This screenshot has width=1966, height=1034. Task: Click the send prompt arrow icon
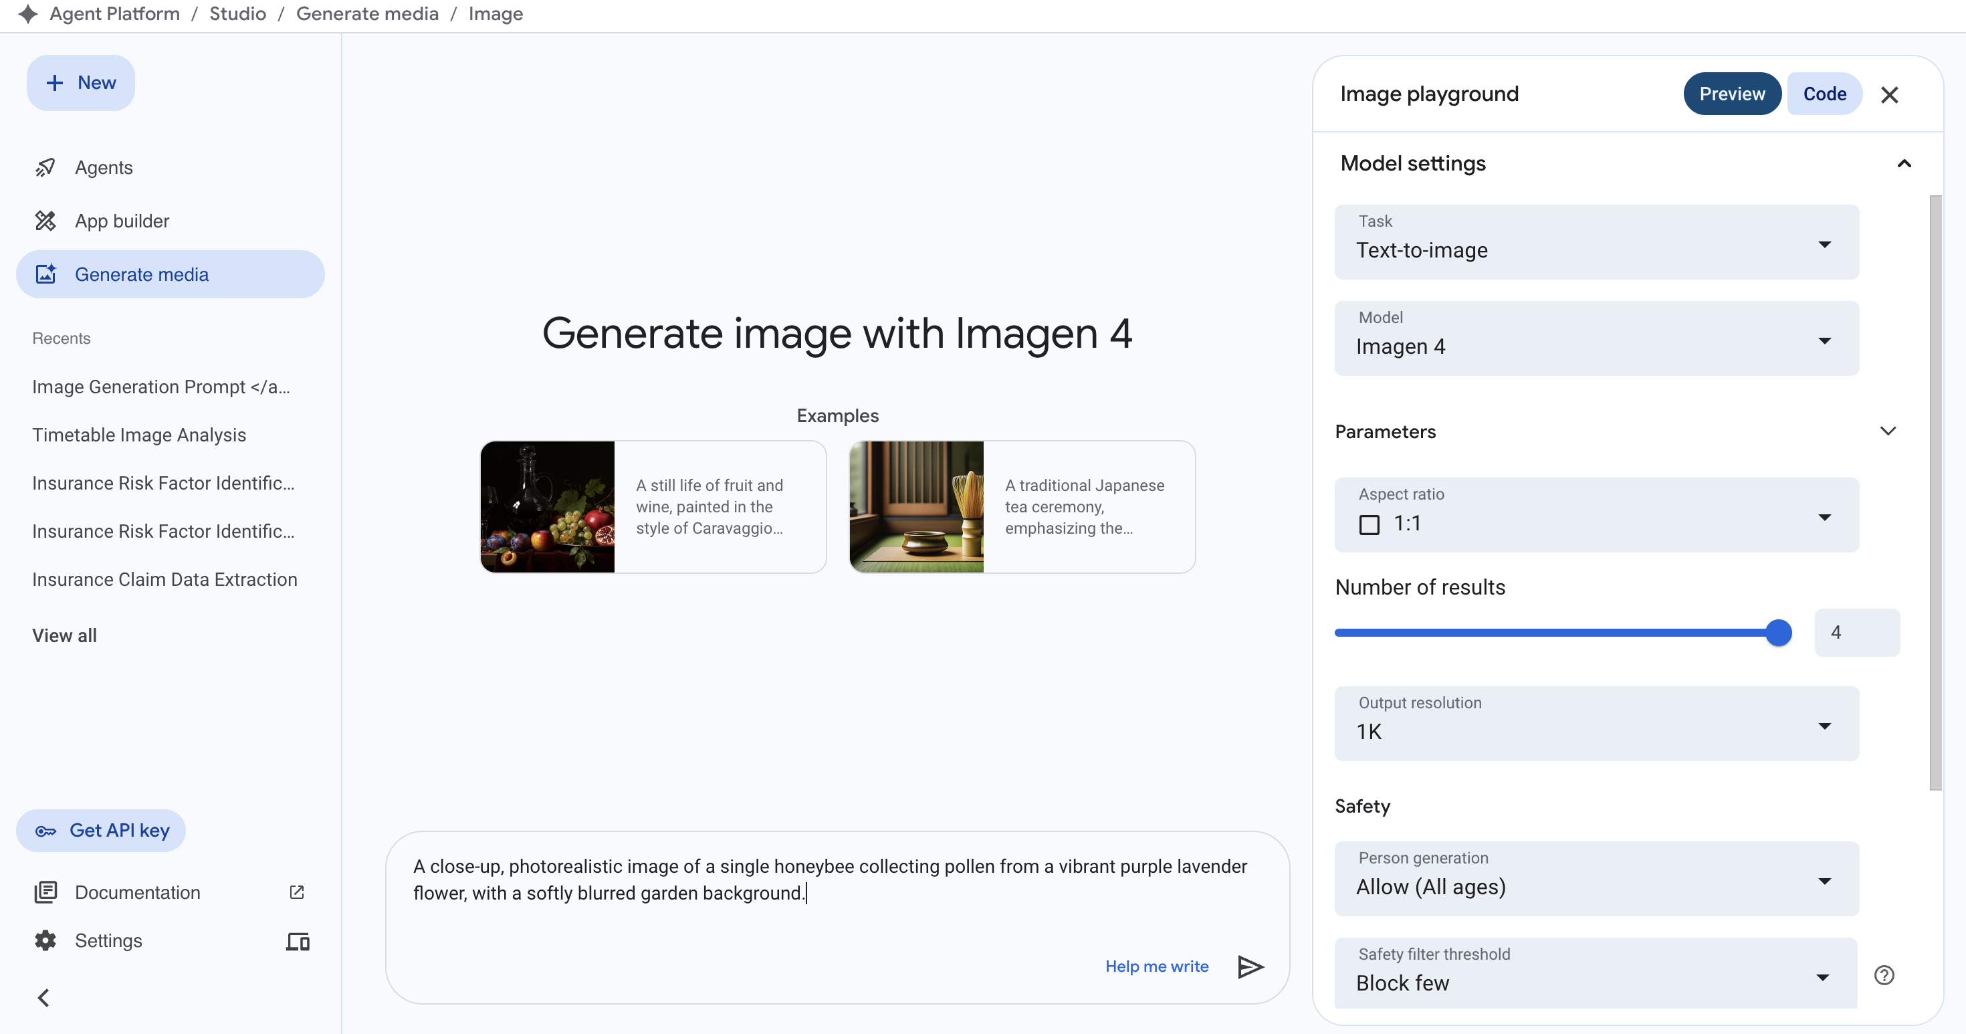coord(1250,967)
